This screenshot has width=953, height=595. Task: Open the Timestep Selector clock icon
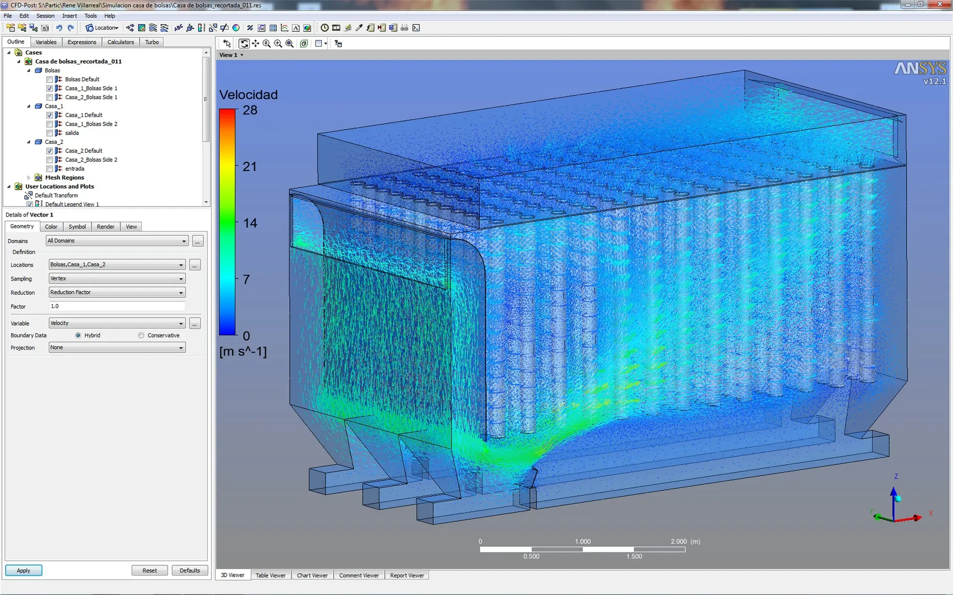(x=325, y=28)
